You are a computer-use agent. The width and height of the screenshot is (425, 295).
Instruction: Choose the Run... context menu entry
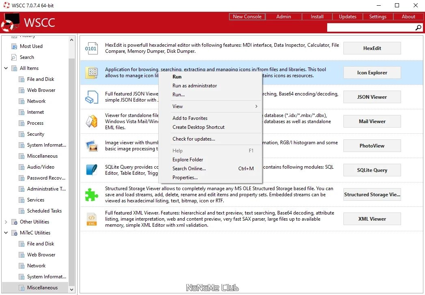coord(210,94)
